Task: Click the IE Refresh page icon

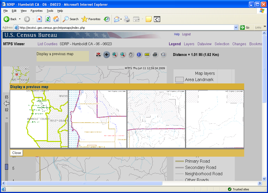Action: pos(48,19)
